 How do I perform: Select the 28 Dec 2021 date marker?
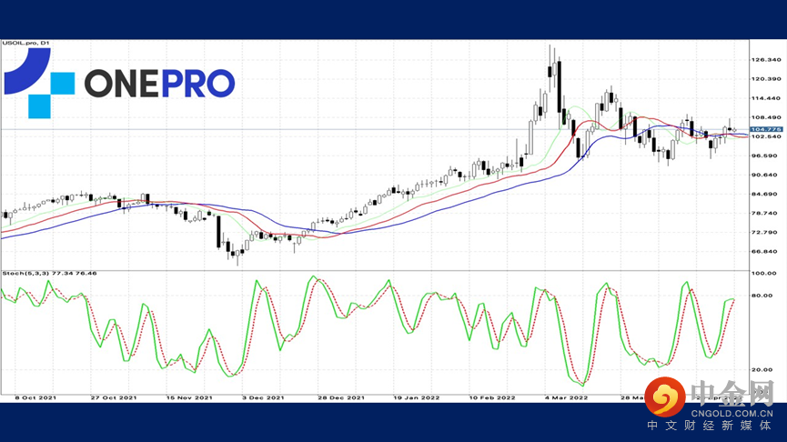tap(341, 397)
